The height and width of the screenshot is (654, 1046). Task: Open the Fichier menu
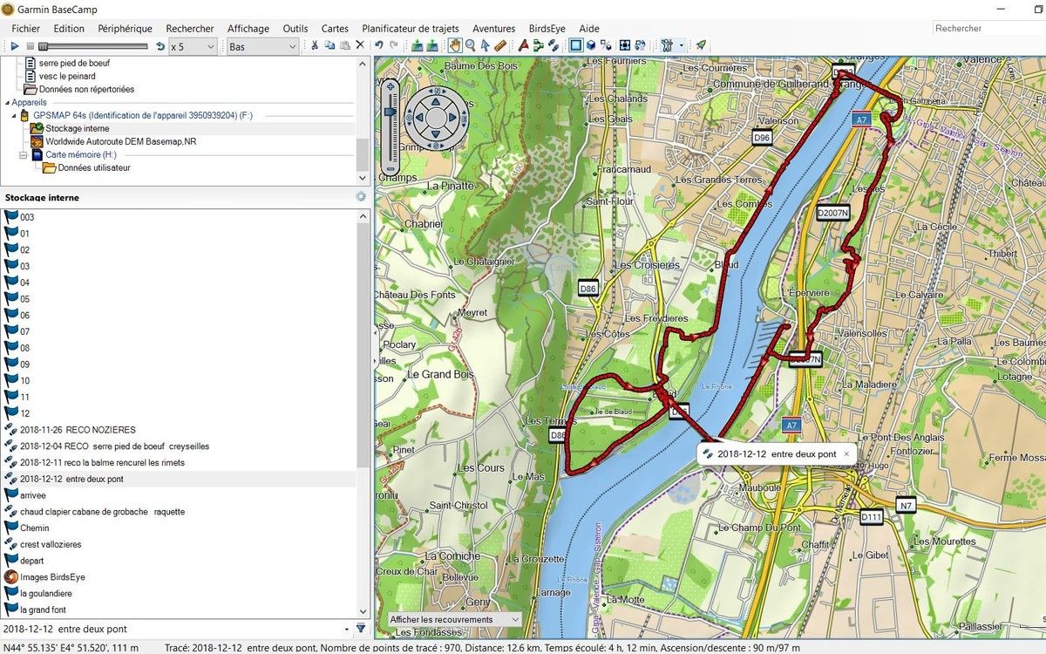coord(26,29)
